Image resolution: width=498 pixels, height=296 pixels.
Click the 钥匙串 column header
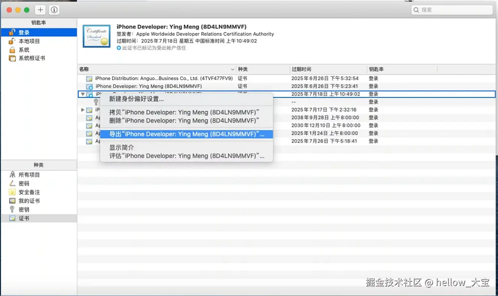402,69
